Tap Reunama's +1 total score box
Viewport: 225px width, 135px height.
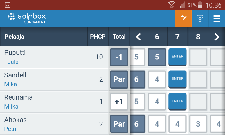119,102
